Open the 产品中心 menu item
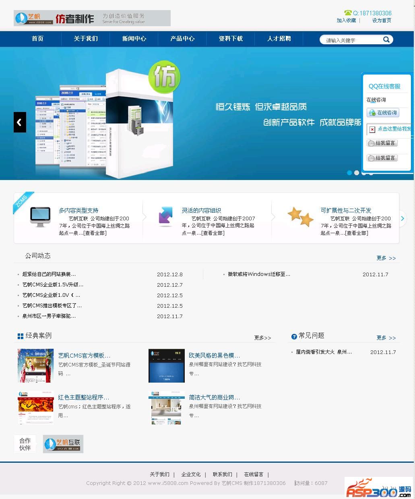The image size is (415, 499). (182, 39)
